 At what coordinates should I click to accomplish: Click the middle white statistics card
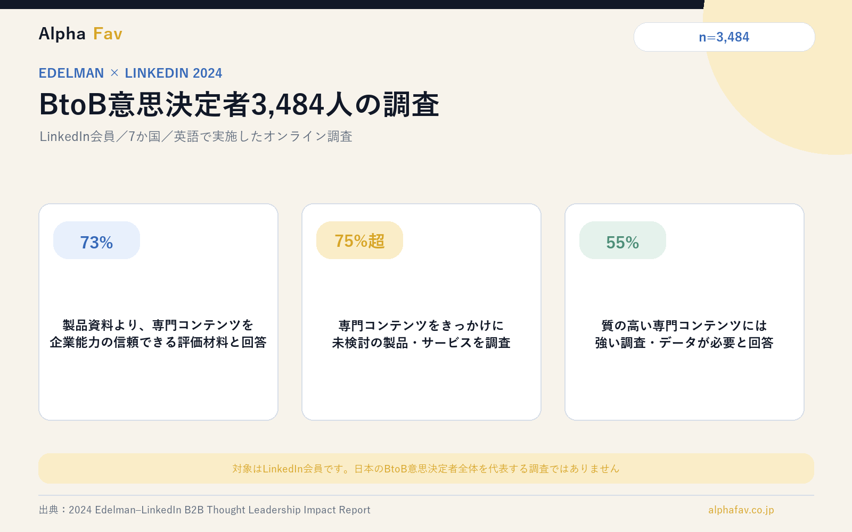tap(421, 312)
